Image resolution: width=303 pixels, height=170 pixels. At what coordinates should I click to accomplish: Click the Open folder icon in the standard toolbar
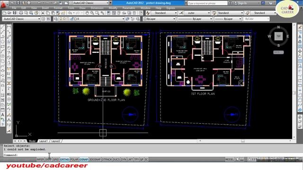click(x=9, y=13)
